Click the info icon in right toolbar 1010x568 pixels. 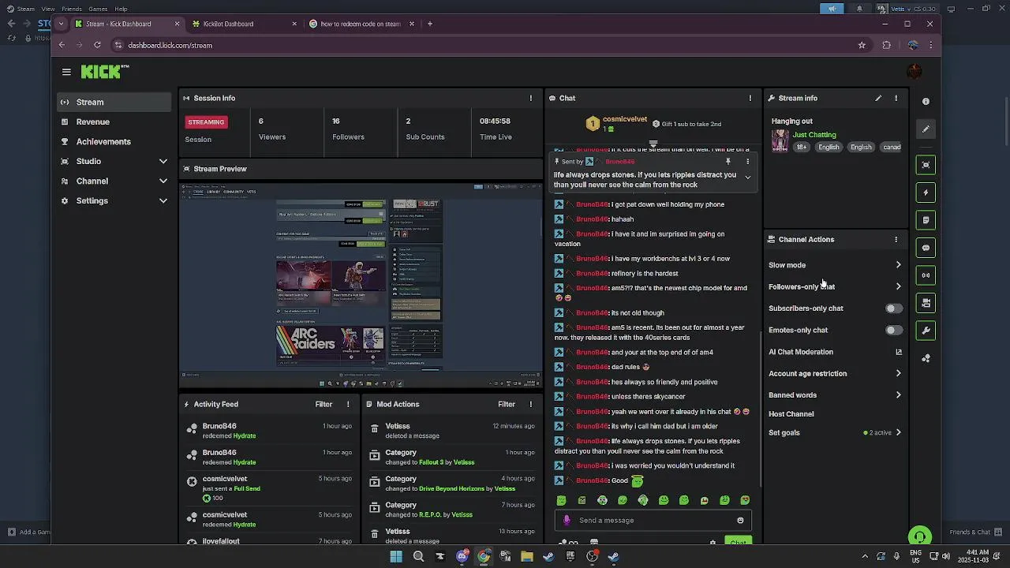[926, 101]
